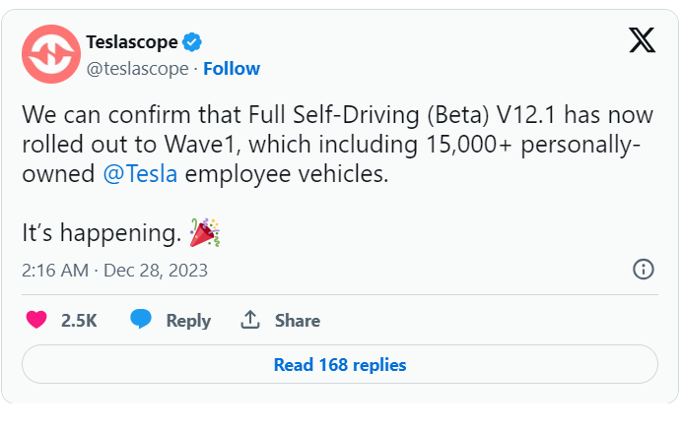The height and width of the screenshot is (430, 681).
Task: Click the blue reply bubble icon
Action: point(141,320)
